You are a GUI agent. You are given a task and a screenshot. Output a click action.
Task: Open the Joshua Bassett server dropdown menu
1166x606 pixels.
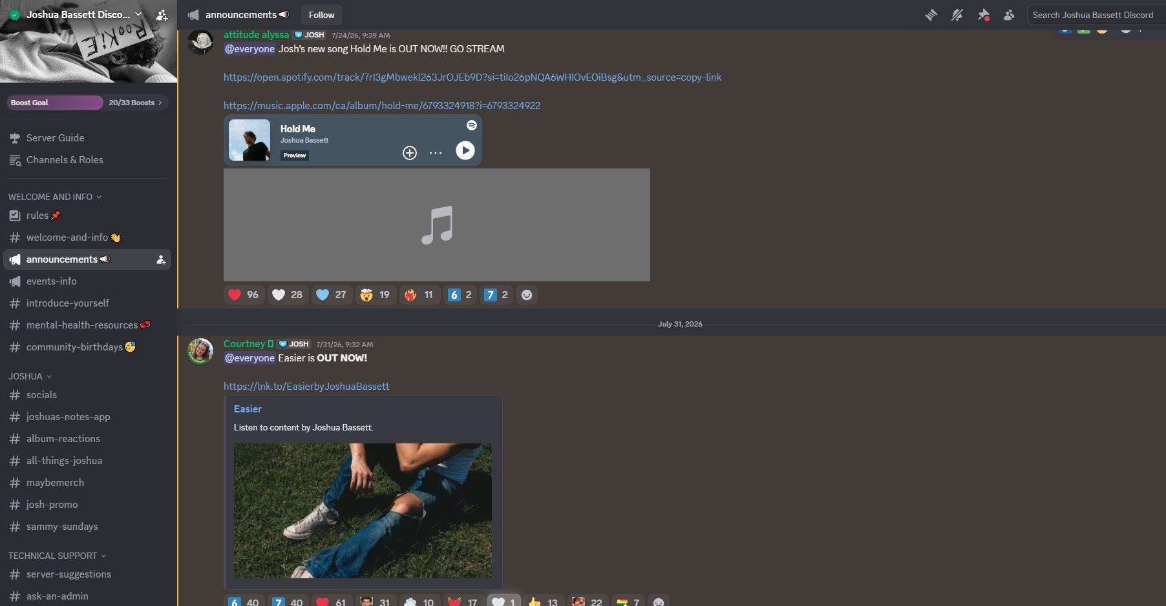[138, 14]
